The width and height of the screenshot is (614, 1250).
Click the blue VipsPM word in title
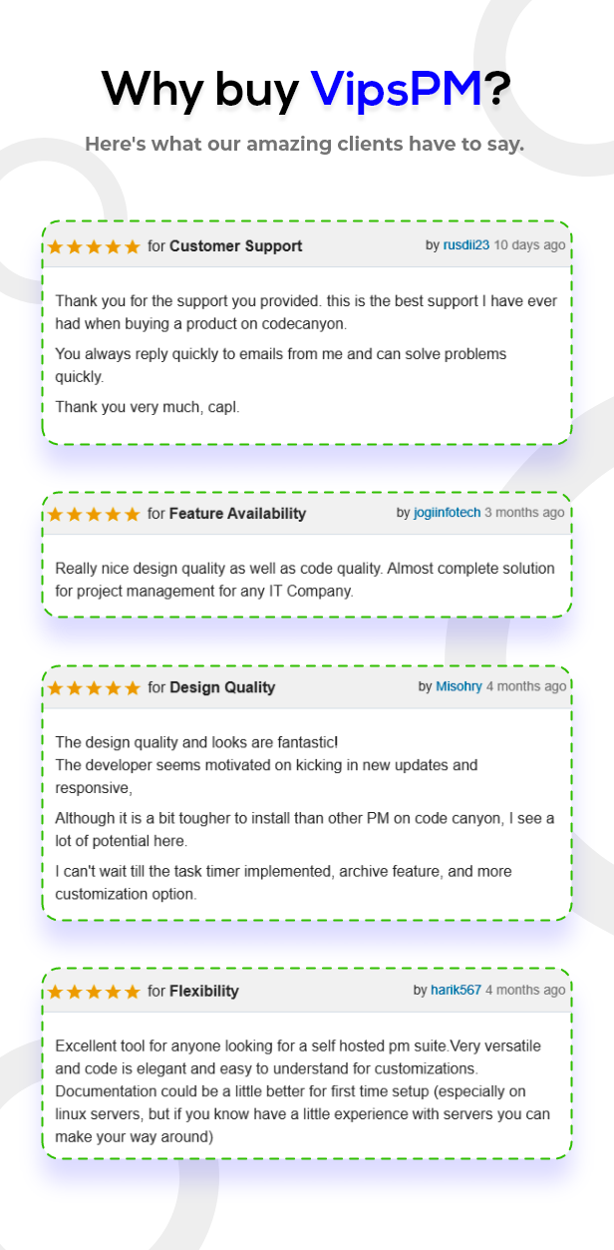coord(397,88)
